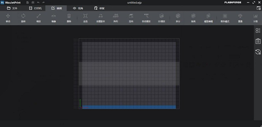Close the WaxJetPrint window
This screenshot has height=127, width=262.
coord(259,3)
